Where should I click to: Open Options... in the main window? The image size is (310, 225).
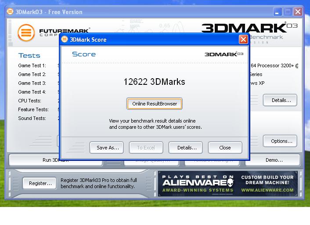pos(280,141)
